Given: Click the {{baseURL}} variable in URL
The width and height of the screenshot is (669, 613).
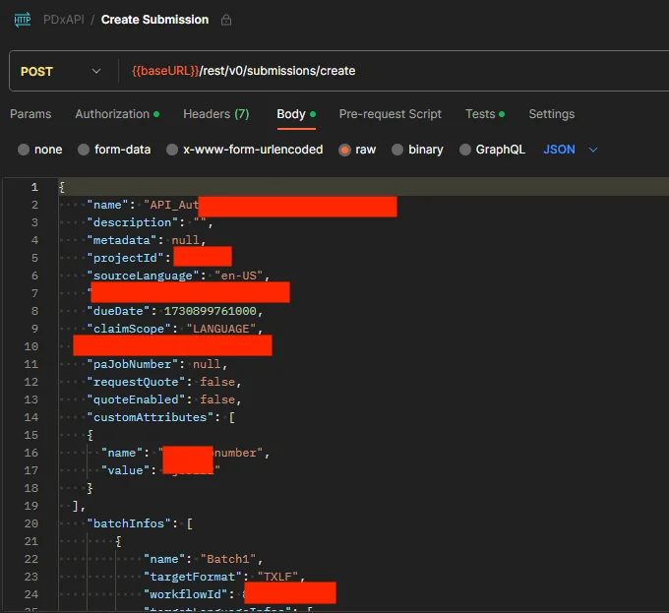Looking at the screenshot, I should 165,71.
